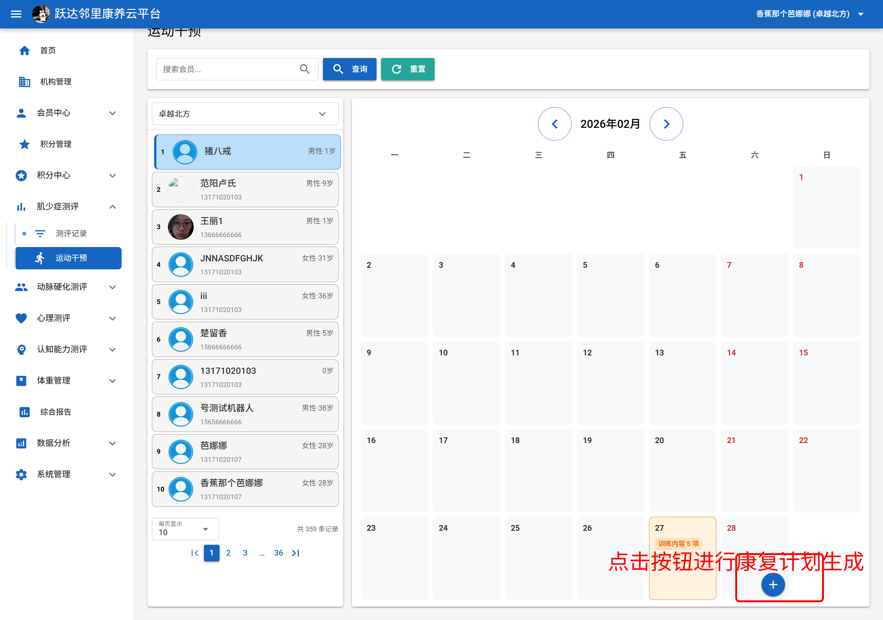Collapse the 肌少症测评 menu chevron
The image size is (883, 620).
coord(112,207)
